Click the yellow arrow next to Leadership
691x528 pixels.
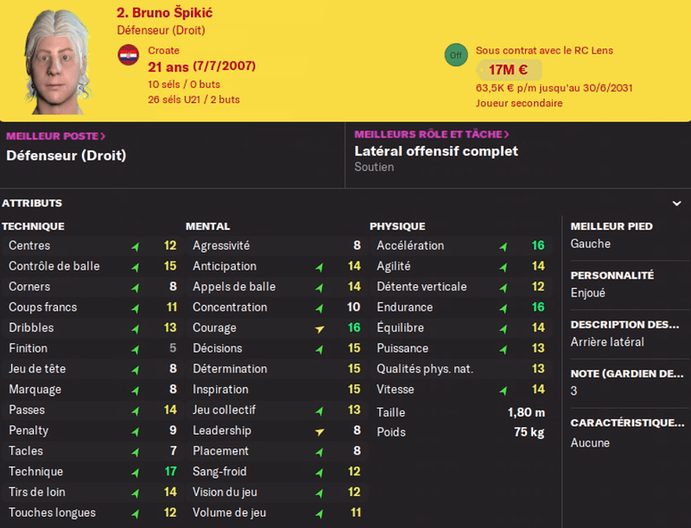tap(320, 431)
